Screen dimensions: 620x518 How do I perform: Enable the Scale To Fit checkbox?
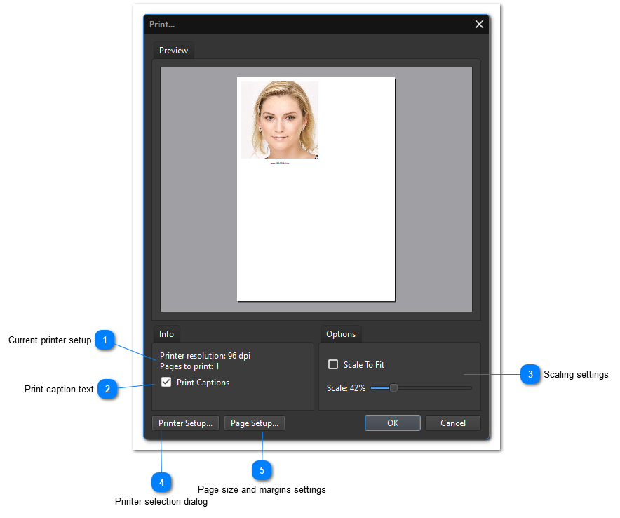tap(334, 365)
